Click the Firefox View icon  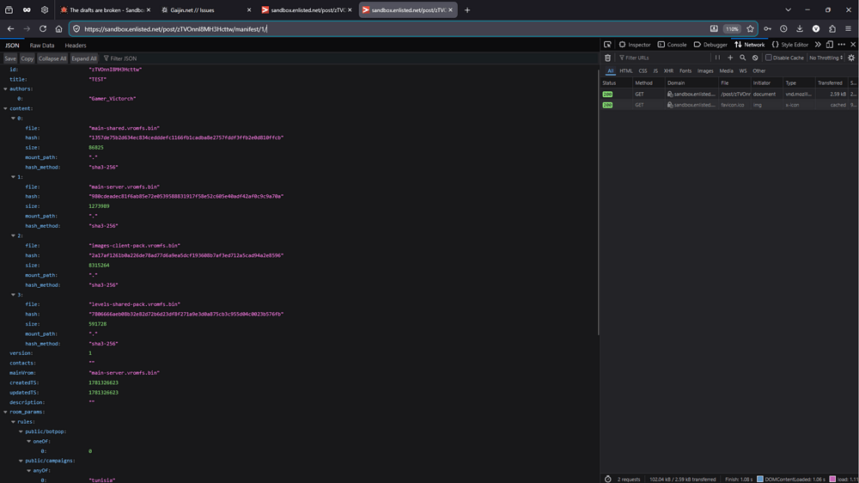9,9
